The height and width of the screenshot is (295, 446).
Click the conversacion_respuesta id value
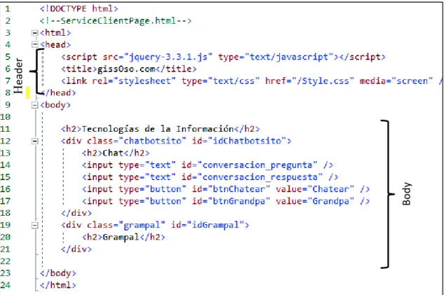point(259,177)
